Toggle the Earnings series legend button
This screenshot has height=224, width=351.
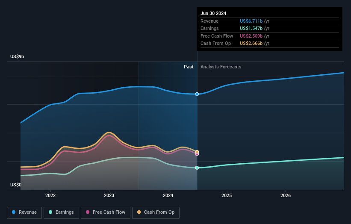(61, 212)
